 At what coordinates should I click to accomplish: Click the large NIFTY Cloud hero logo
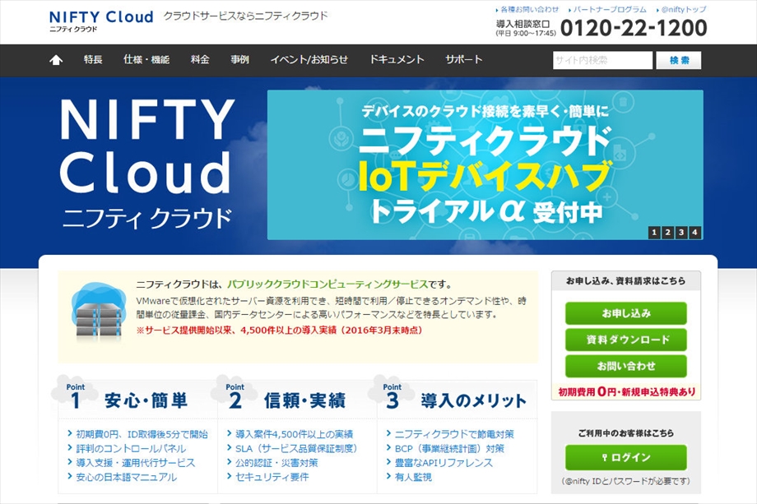tap(147, 163)
